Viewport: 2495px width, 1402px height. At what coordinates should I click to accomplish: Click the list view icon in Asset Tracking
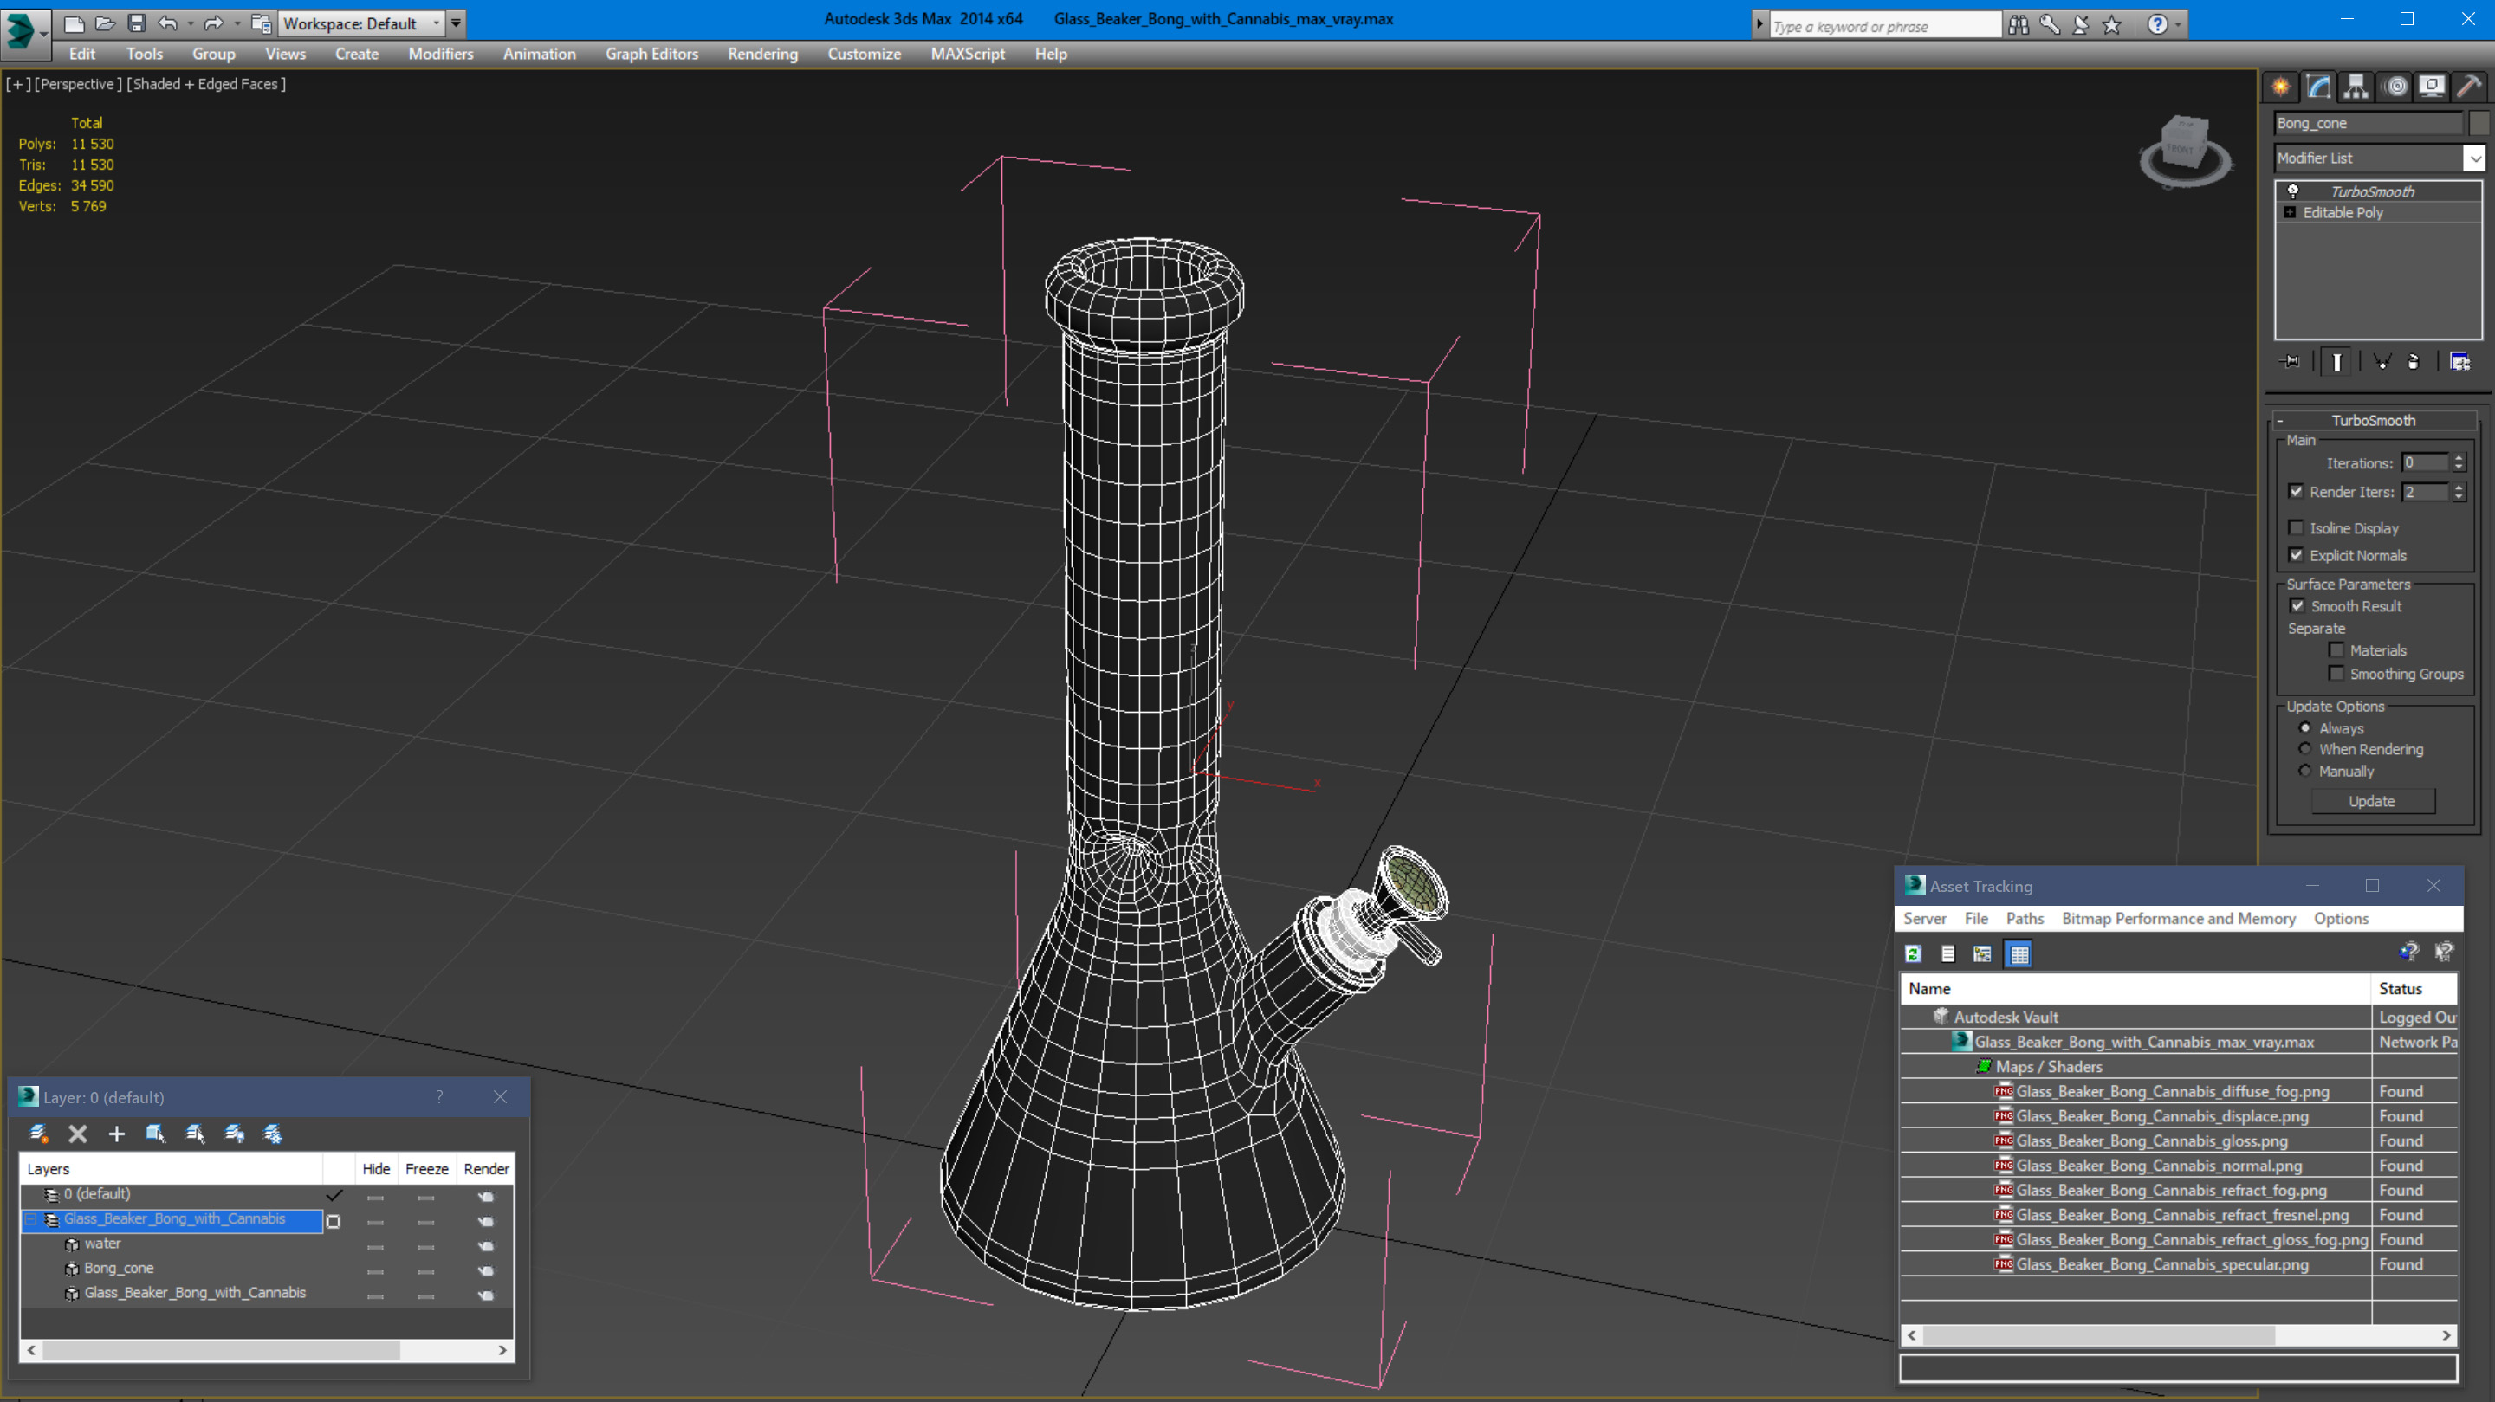point(1947,954)
